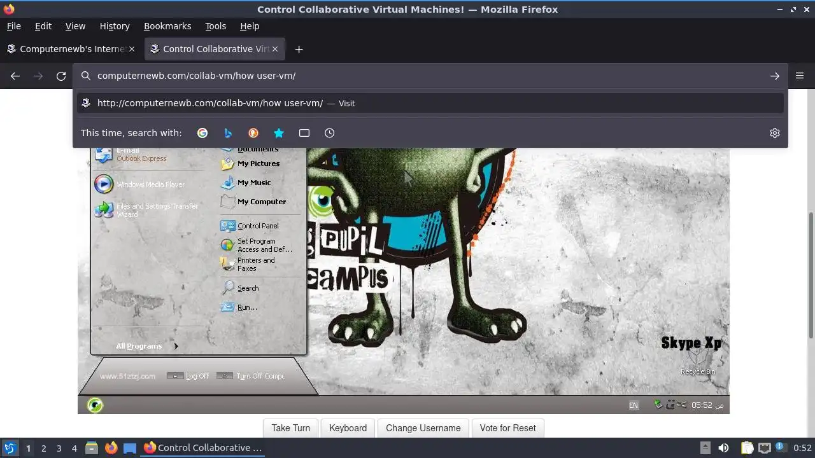The height and width of the screenshot is (458, 815).
Task: Click Log Off in start menu
Action: click(x=188, y=376)
